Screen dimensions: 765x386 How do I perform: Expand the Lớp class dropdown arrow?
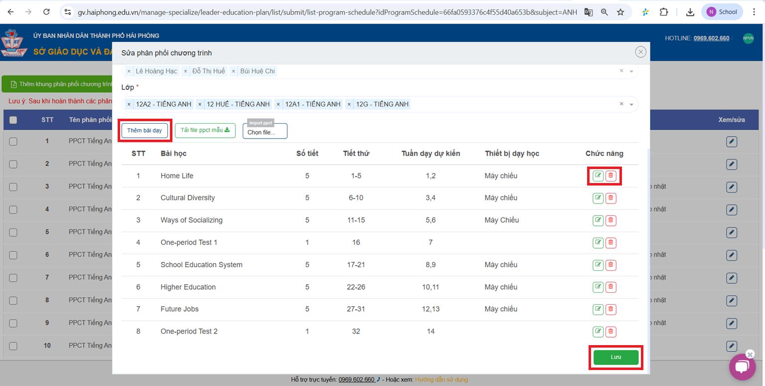(631, 105)
